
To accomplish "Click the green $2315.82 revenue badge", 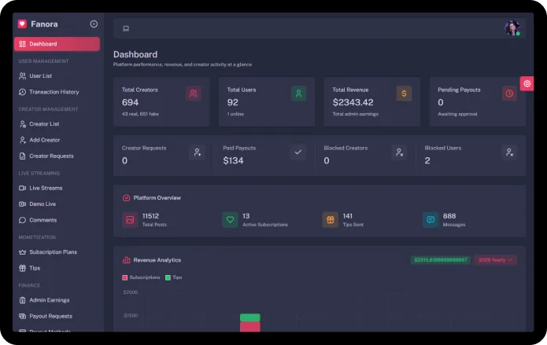I will tap(441, 260).
